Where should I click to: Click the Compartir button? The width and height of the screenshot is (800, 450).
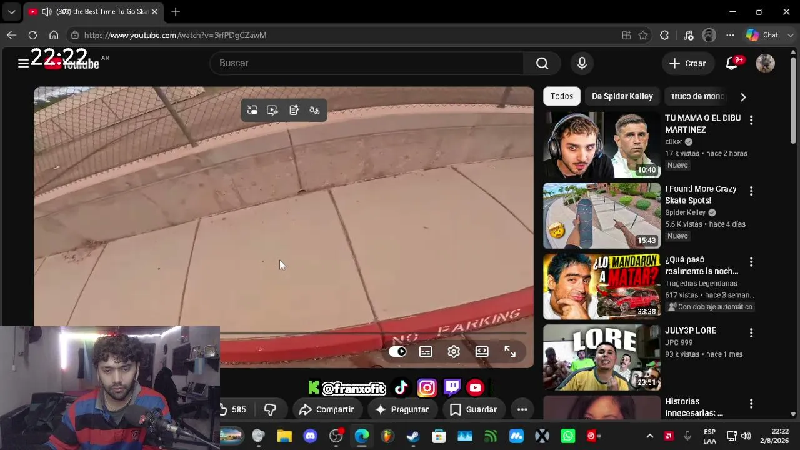coord(326,409)
